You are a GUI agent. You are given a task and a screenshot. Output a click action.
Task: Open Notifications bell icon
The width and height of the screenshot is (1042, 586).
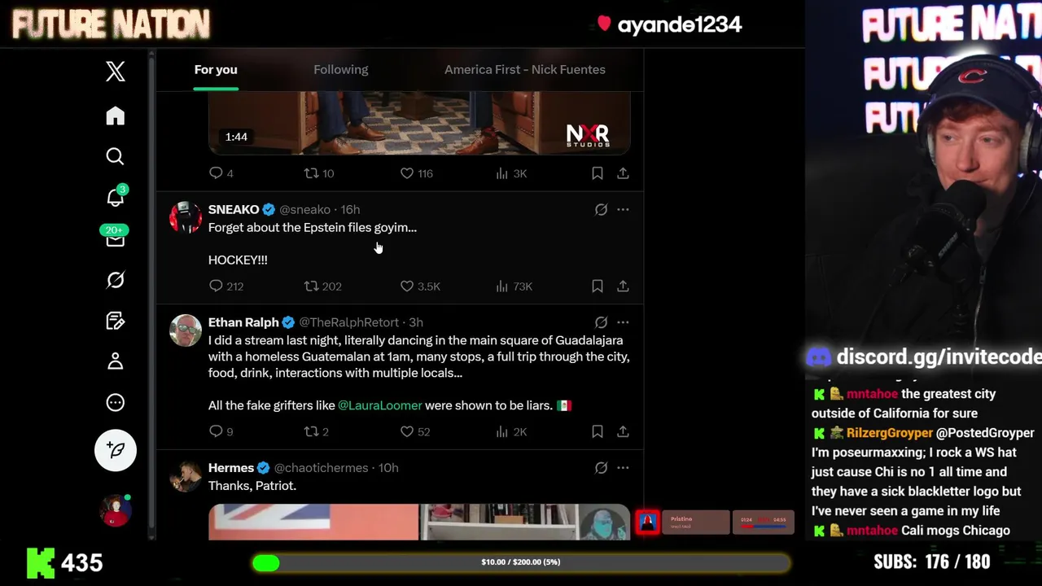coord(116,197)
